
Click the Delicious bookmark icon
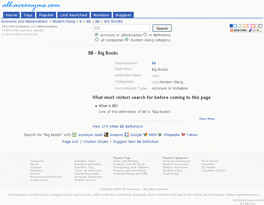(250, 30)
